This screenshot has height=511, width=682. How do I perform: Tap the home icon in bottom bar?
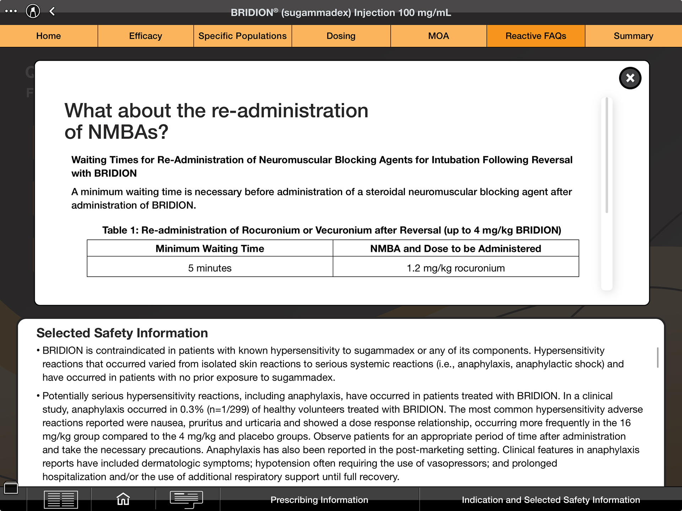[x=123, y=499]
